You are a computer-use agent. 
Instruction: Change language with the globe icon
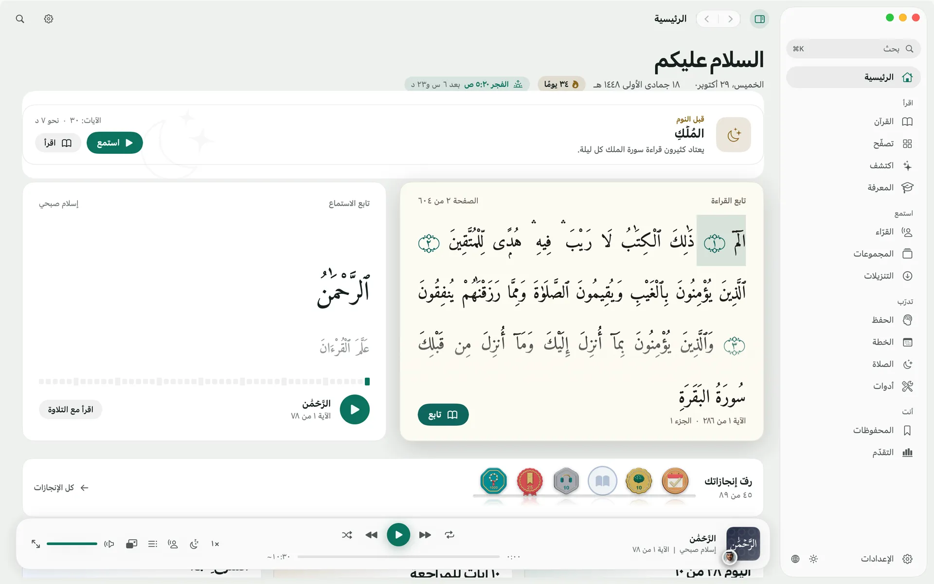(795, 559)
